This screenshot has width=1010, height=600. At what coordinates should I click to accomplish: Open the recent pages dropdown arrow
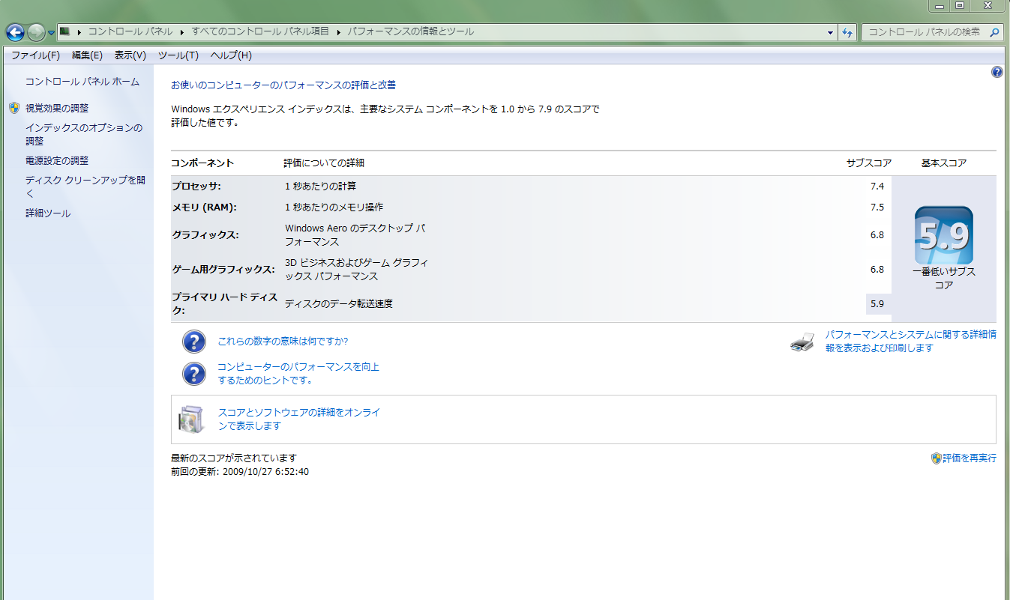pyautogui.click(x=51, y=33)
